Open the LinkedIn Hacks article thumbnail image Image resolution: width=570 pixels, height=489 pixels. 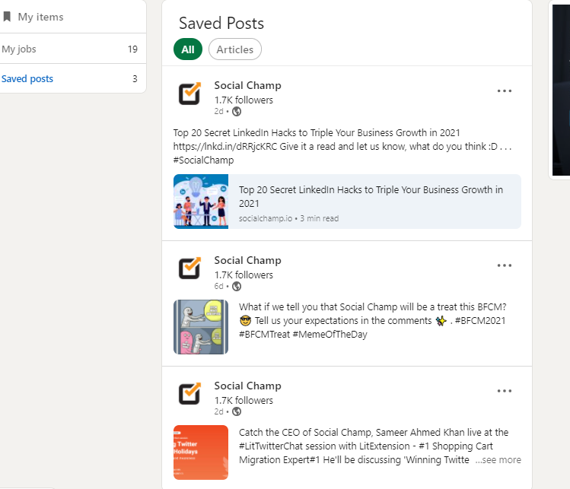201,202
